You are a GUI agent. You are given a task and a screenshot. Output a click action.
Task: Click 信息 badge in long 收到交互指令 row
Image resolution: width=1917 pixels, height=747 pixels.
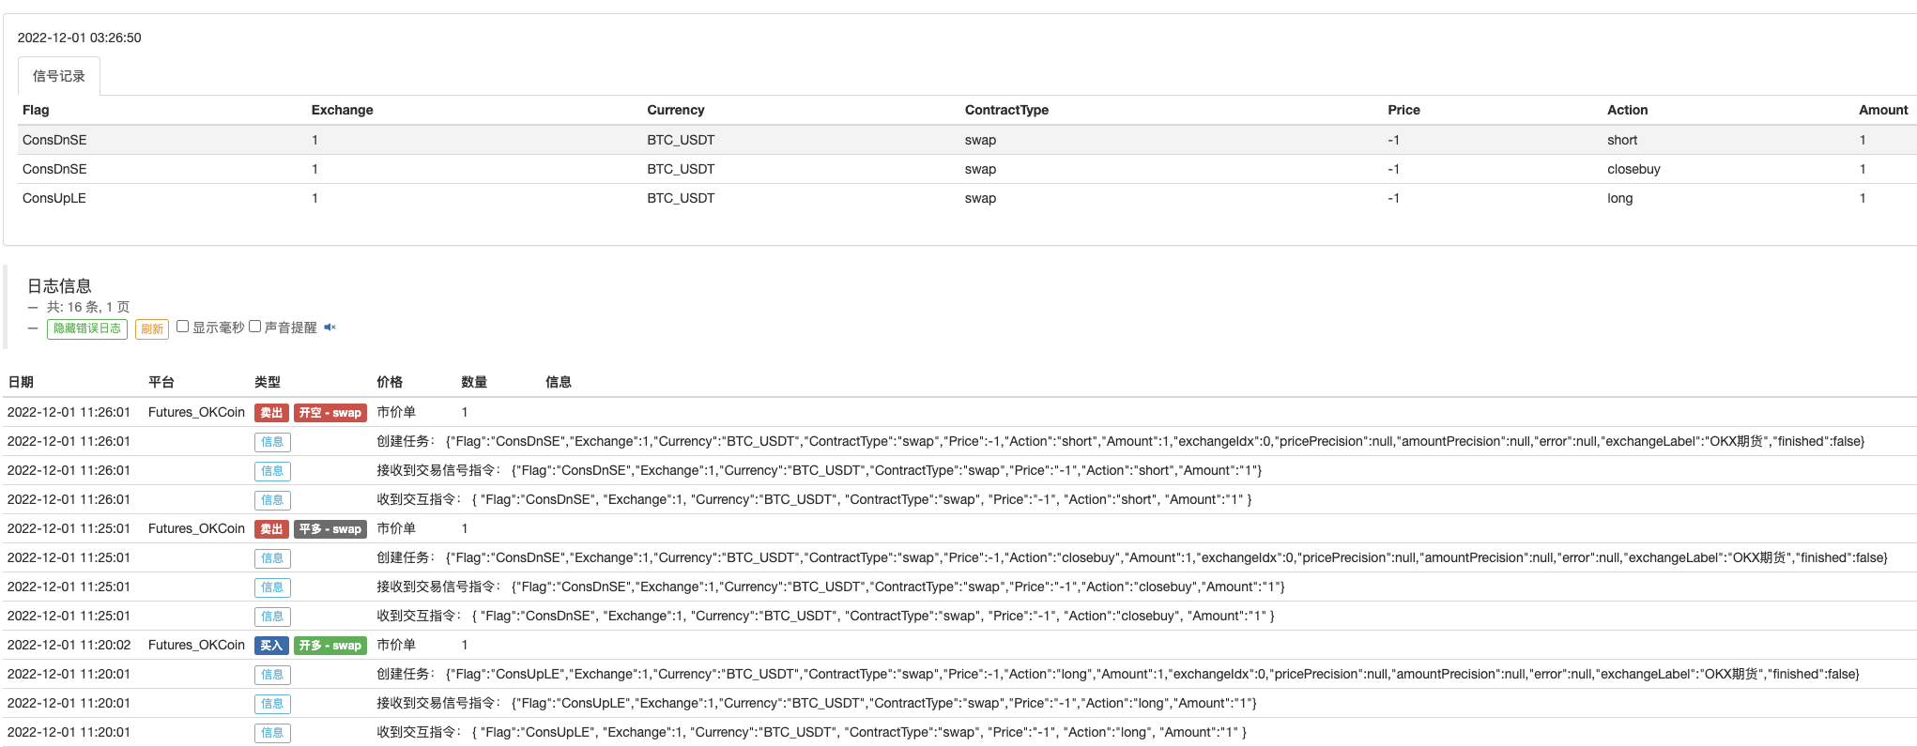pyautogui.click(x=272, y=733)
